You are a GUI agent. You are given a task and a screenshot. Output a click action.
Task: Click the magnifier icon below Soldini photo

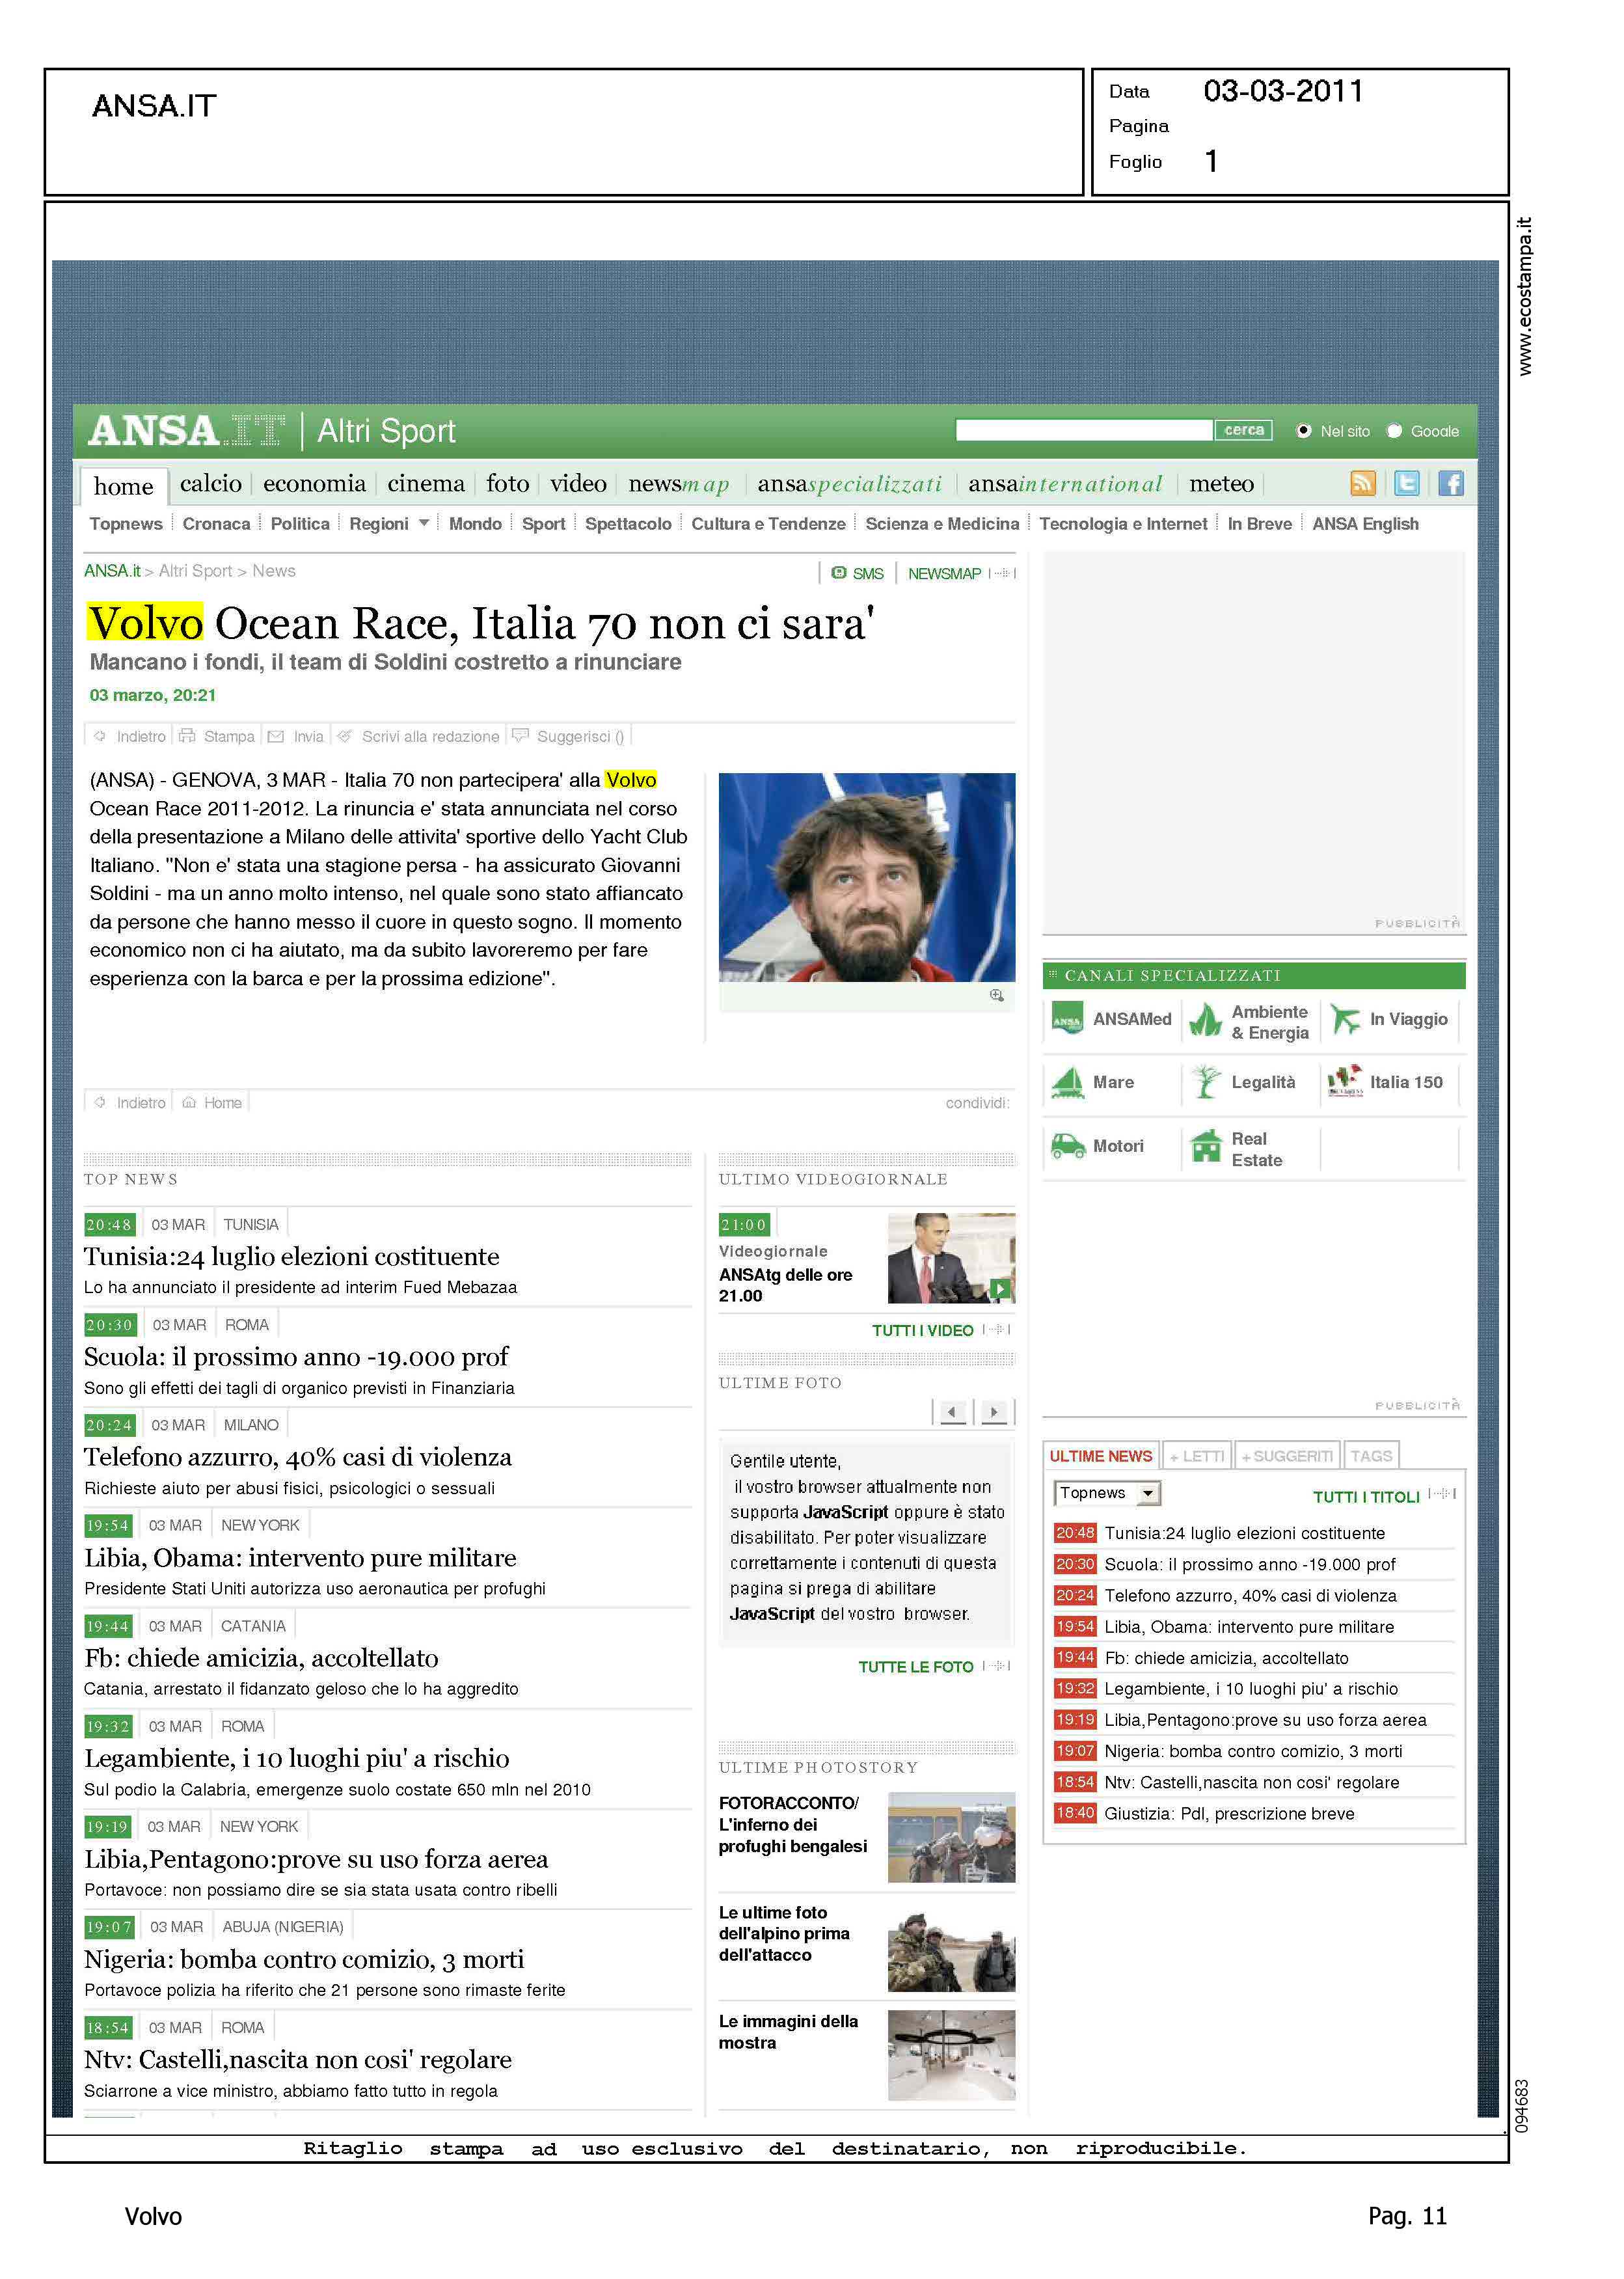[x=996, y=995]
